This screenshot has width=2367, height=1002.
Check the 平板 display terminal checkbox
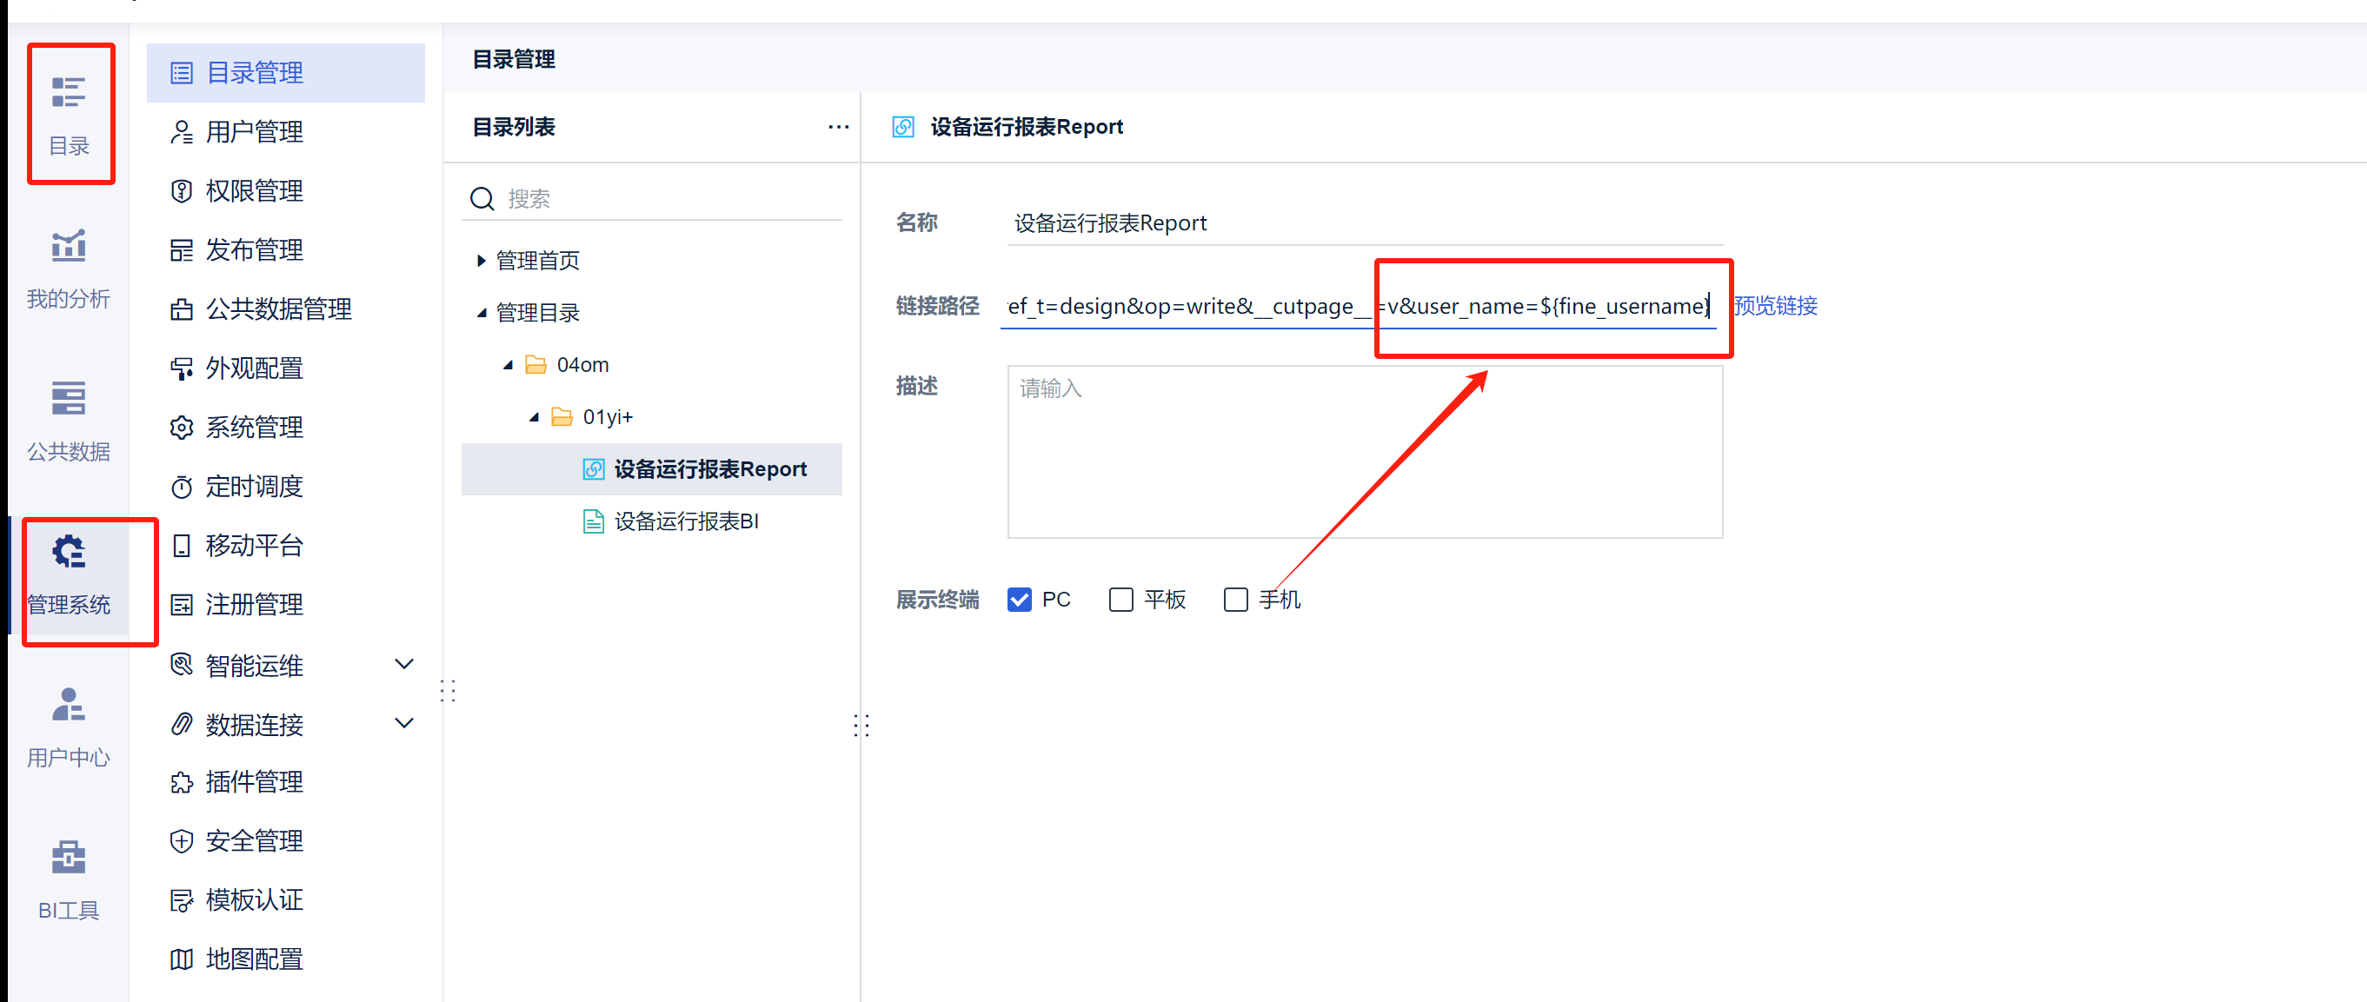1121,600
